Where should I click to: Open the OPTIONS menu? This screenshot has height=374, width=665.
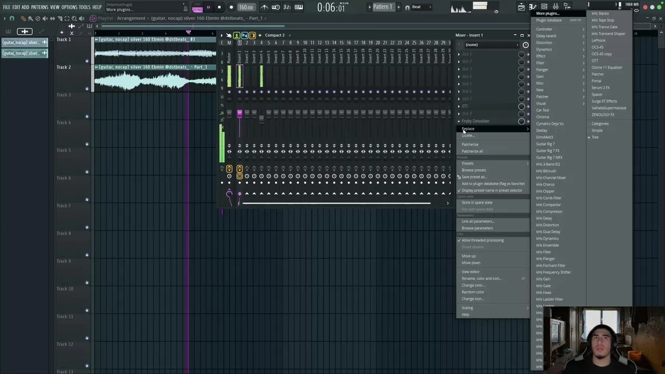(69, 7)
